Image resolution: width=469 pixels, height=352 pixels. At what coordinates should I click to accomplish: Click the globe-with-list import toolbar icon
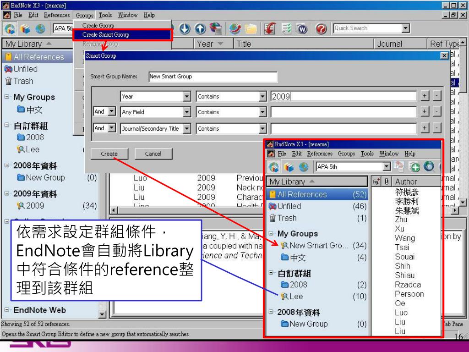point(215,29)
